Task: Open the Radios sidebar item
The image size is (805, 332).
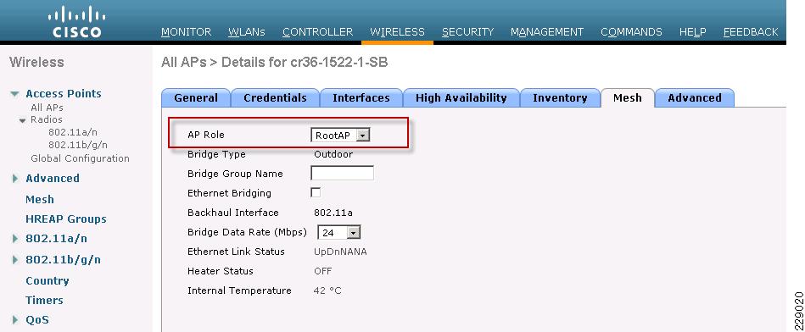Action: 47,119
